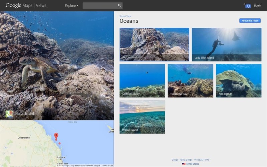Image resolution: width=267 pixels, height=167 pixels.
Task: Open the Hanauma Bay thumbnail
Action: click(190, 80)
